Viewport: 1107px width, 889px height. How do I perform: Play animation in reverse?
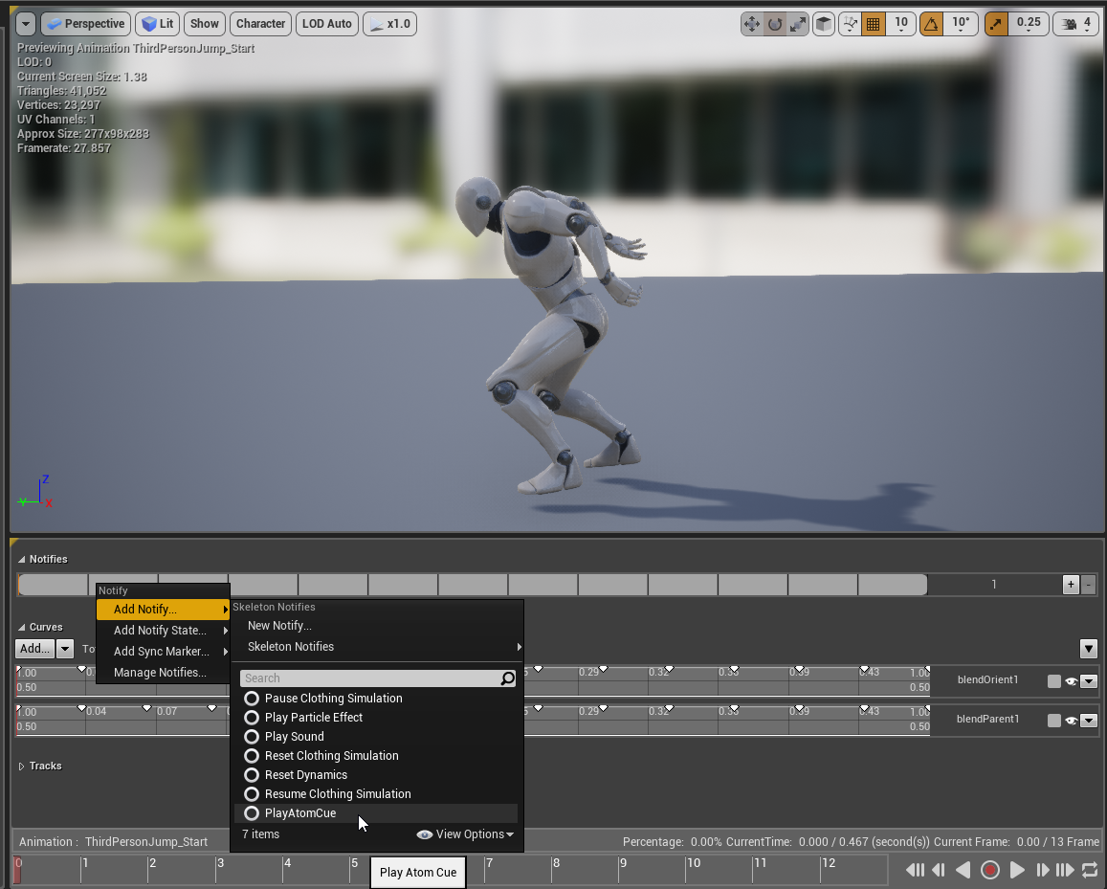pyautogui.click(x=963, y=870)
